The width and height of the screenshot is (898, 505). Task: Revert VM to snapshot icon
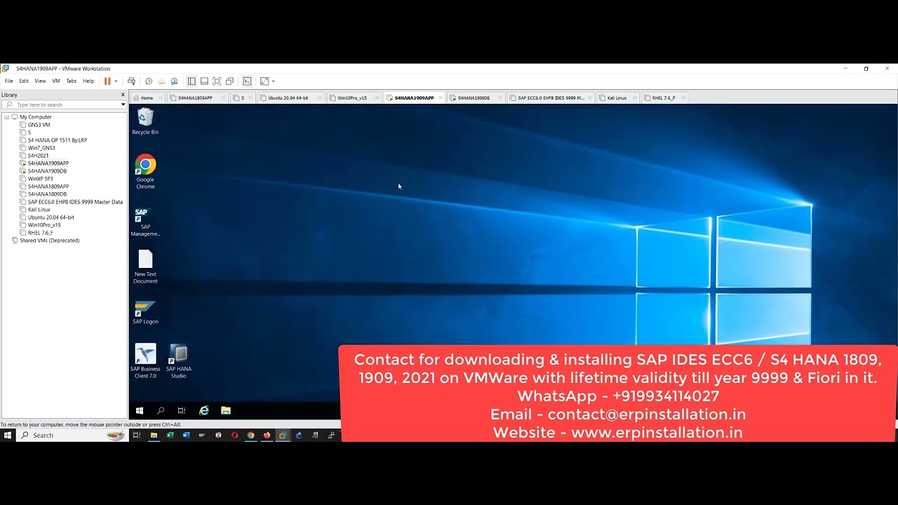point(161,81)
